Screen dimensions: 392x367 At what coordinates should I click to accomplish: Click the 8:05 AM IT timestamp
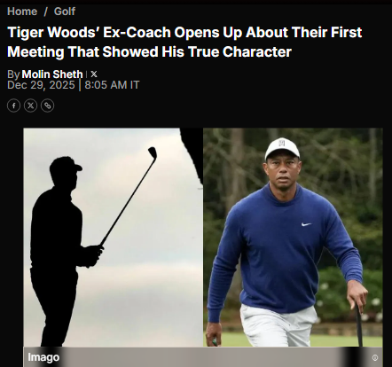(112, 85)
